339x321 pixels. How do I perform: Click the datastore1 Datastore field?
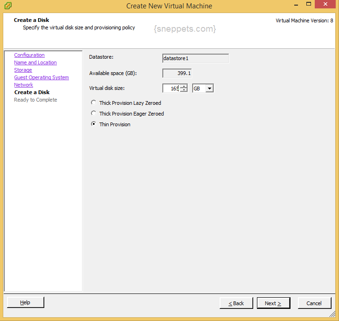point(195,58)
